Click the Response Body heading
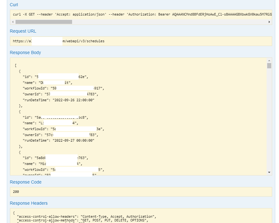The width and height of the screenshot is (279, 223). (25, 52)
